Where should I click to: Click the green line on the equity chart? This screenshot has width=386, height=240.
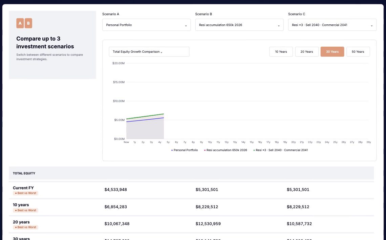[145, 116]
